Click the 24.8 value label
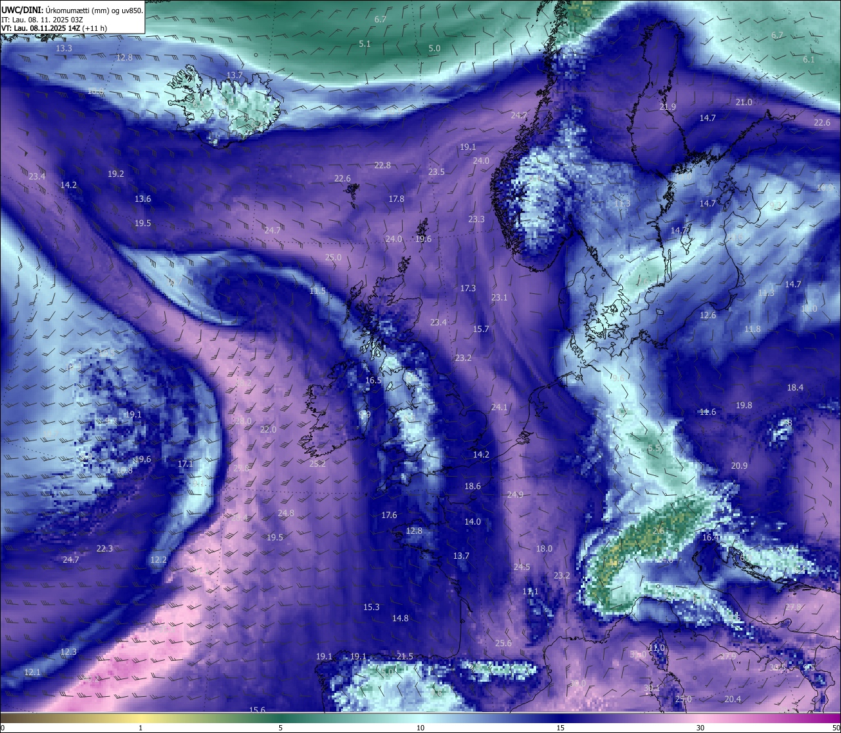 click(x=286, y=513)
